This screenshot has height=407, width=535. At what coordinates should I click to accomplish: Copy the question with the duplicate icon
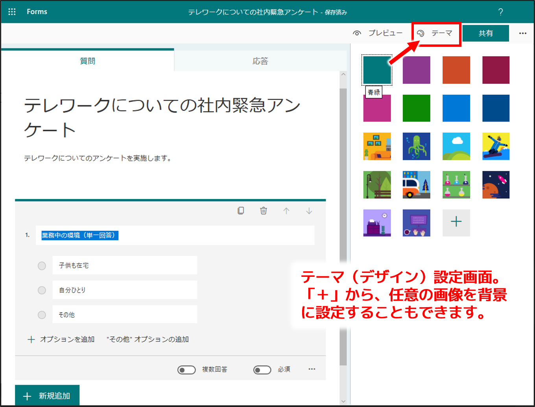pyautogui.click(x=241, y=211)
